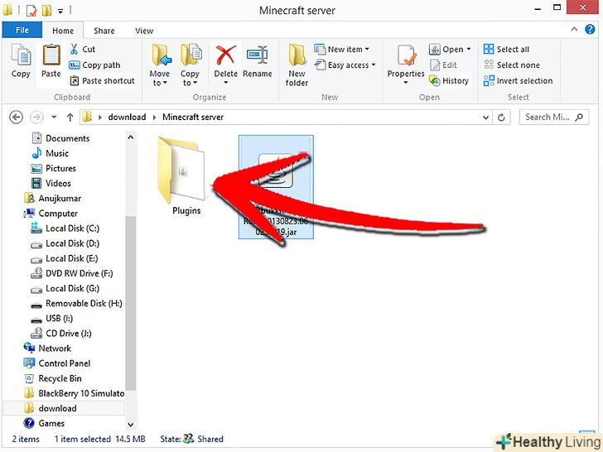Customize Quick Access Toolbar dropdown
Screen dimensions: 603x452
(60, 11)
